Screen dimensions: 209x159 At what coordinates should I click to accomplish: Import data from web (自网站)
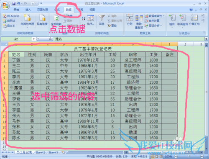tap(9, 21)
